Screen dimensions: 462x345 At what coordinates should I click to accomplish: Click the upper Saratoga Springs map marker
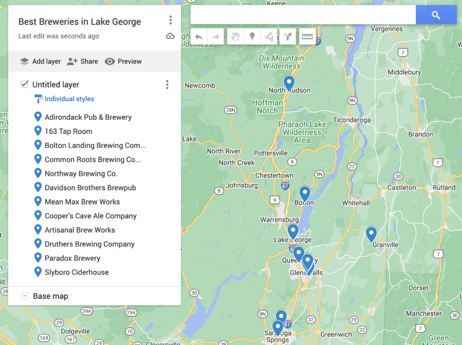pos(282,316)
